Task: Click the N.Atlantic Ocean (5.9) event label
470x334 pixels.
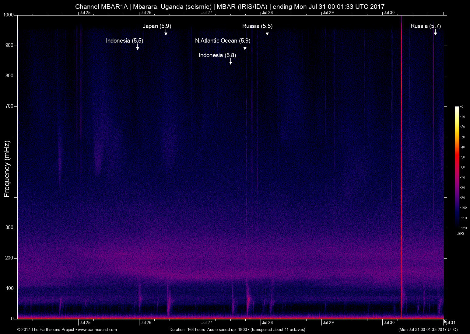Action: 223,40
